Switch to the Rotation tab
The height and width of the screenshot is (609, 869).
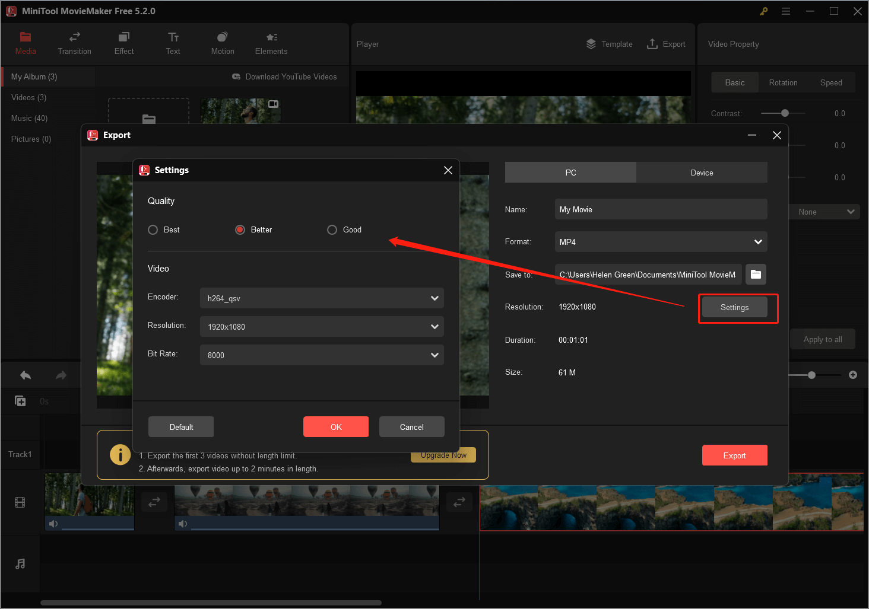click(783, 82)
